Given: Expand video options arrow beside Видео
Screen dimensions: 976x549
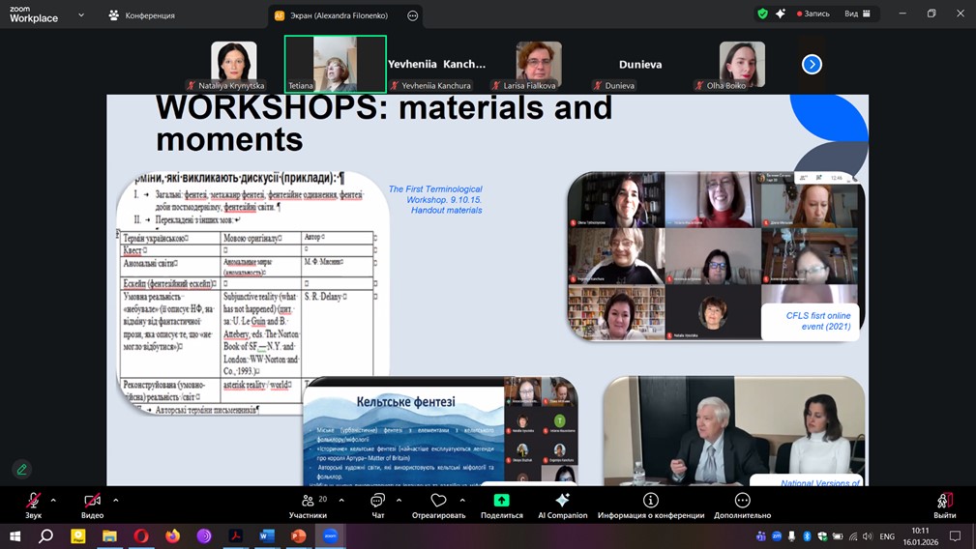Looking at the screenshot, I should (116, 501).
